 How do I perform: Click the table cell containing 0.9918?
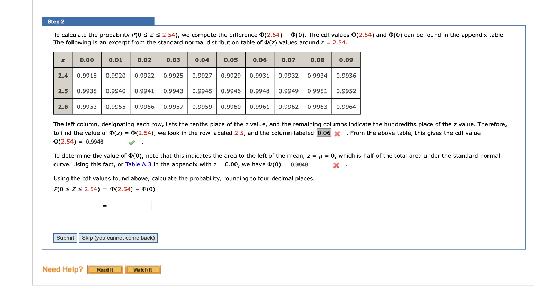point(86,75)
